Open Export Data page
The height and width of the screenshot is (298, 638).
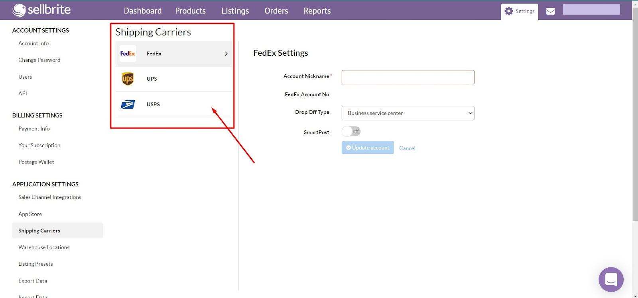(33, 281)
